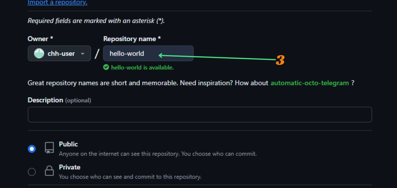Click into the Description input box
This screenshot has height=188, width=397.
pyautogui.click(x=200, y=115)
